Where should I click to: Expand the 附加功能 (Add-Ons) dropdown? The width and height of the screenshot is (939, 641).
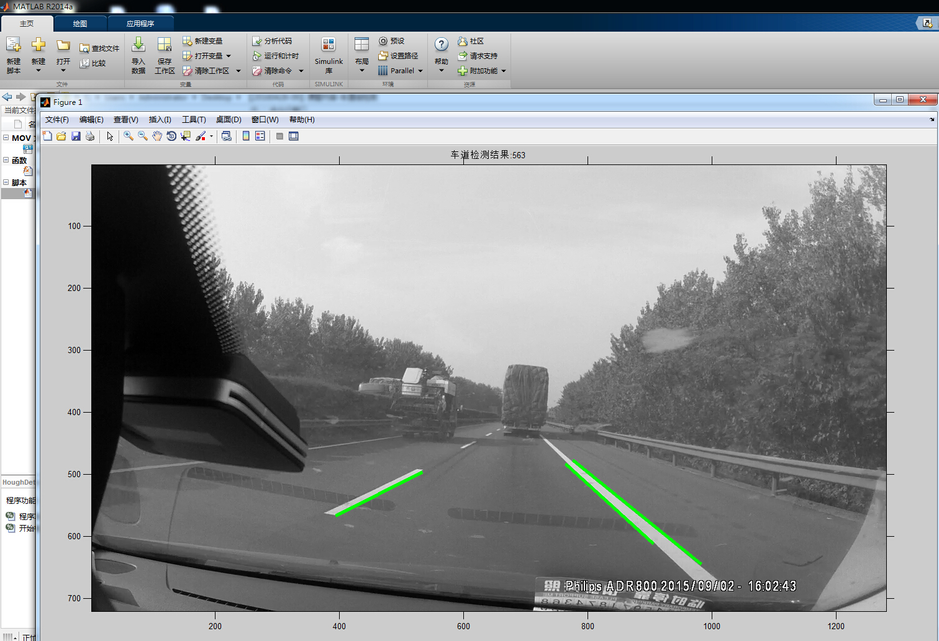tap(504, 71)
